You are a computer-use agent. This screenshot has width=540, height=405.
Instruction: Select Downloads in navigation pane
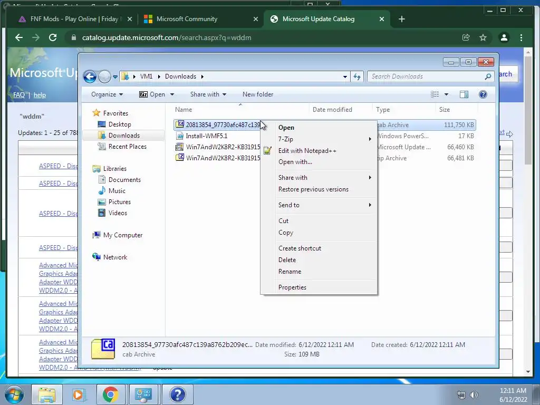tap(124, 136)
